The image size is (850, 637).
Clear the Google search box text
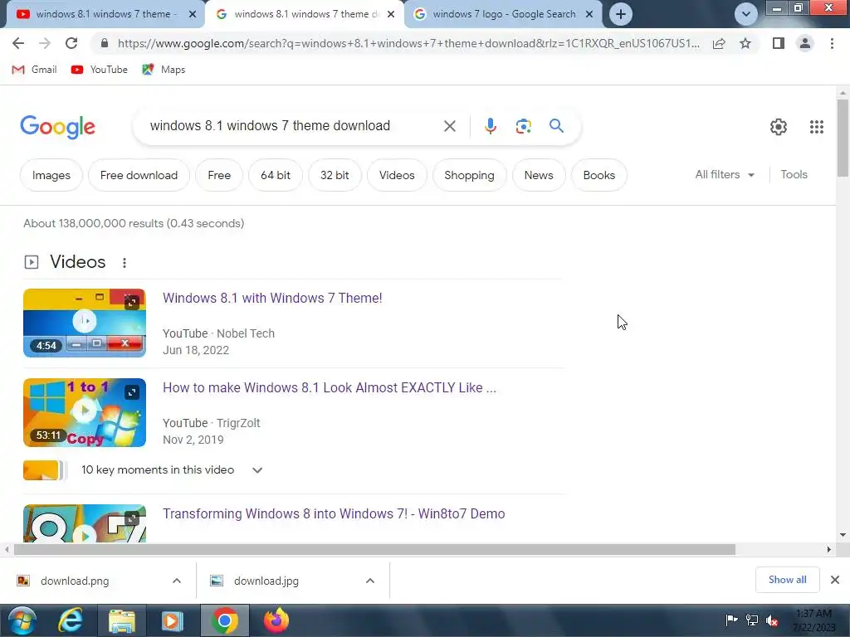coord(449,126)
